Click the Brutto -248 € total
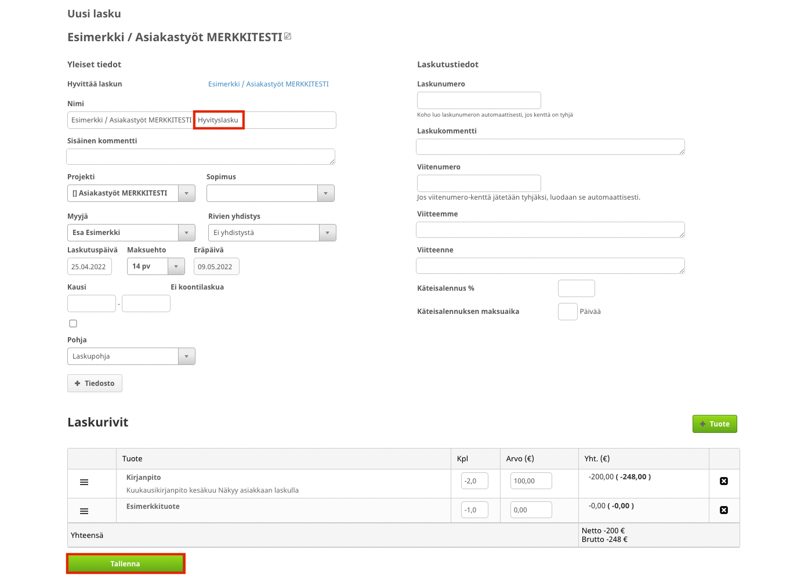The image size is (808, 582). [604, 539]
